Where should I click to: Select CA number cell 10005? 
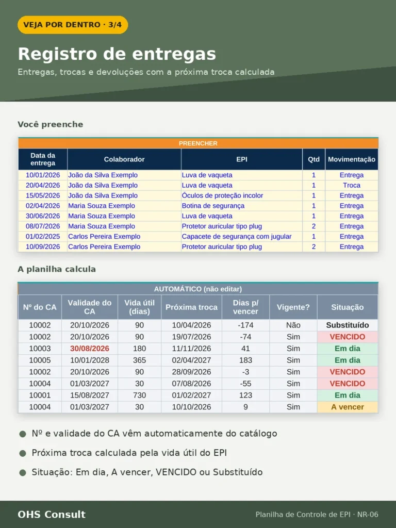click(40, 360)
